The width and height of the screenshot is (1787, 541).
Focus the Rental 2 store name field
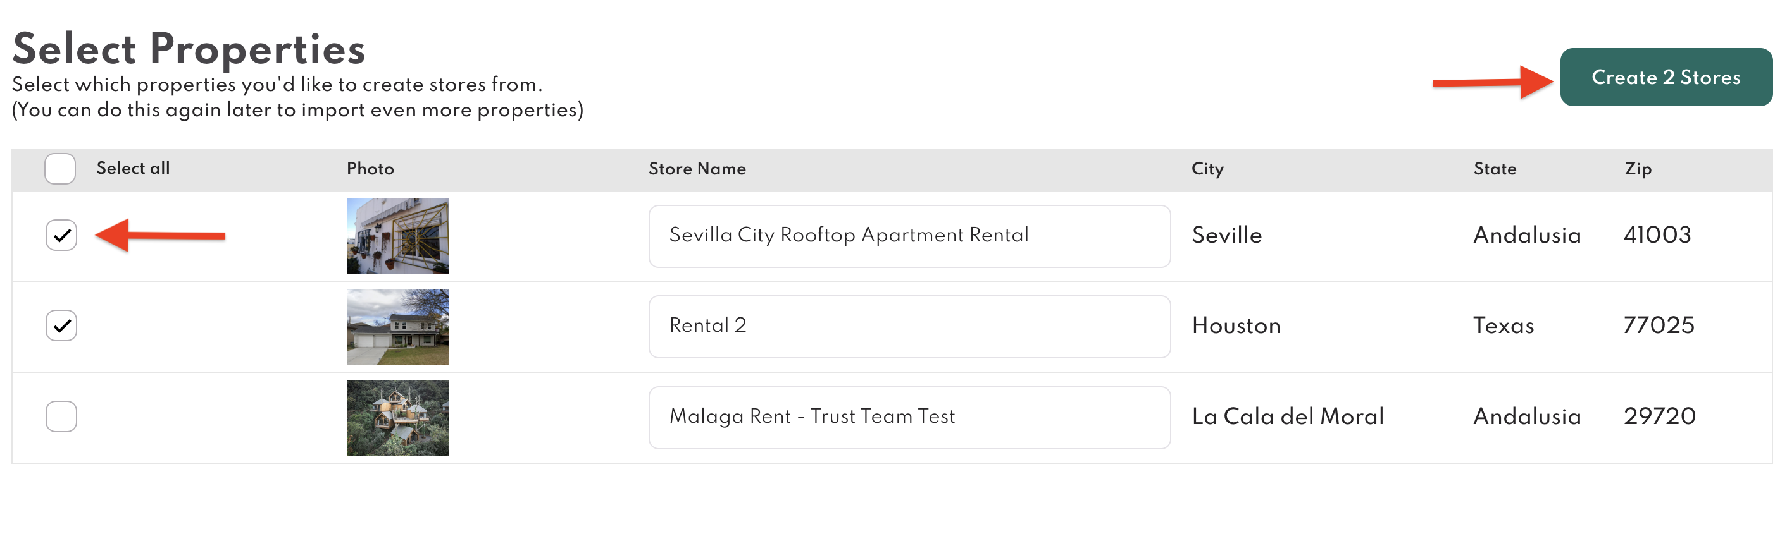point(909,326)
